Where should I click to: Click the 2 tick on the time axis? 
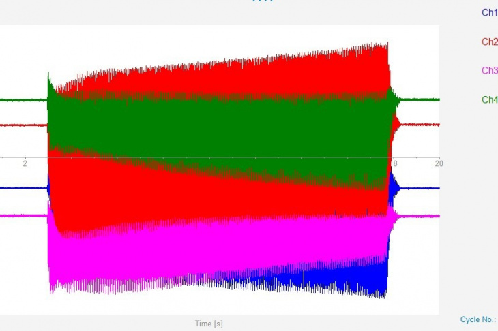coord(25,163)
